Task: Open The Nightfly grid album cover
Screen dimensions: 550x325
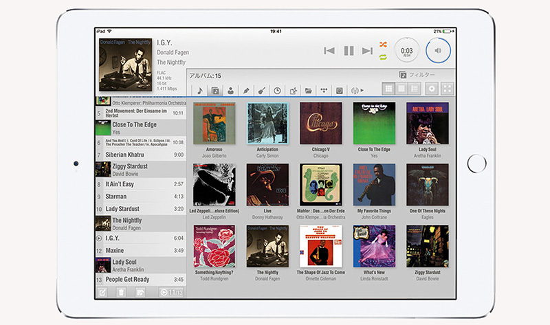Action: tap(267, 246)
